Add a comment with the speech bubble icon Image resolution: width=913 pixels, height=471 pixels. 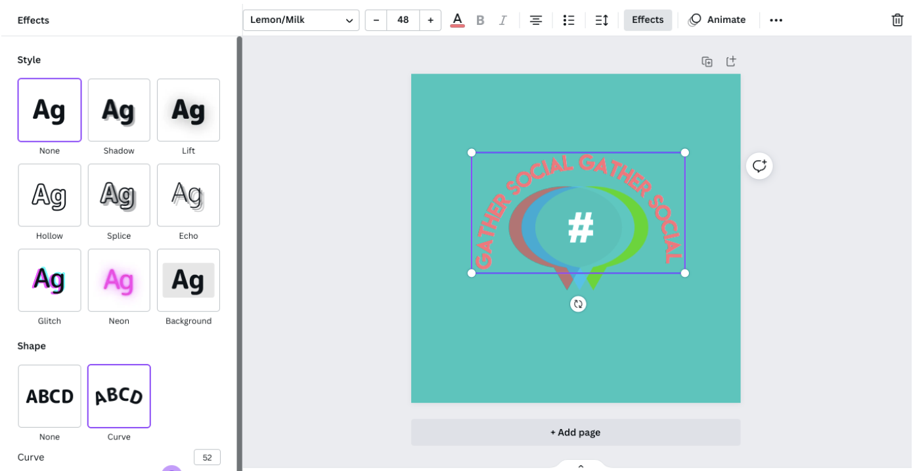[x=759, y=166]
